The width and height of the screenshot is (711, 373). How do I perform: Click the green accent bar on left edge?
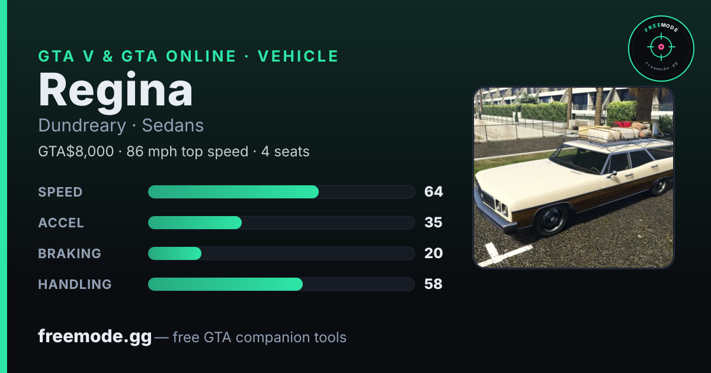pyautogui.click(x=4, y=186)
